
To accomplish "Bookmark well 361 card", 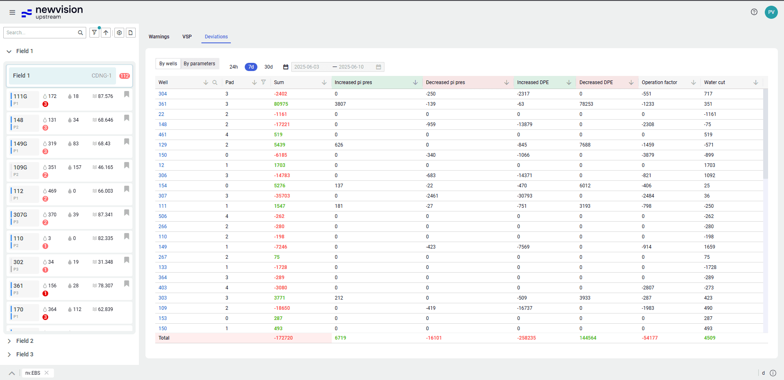I will 127,284.
